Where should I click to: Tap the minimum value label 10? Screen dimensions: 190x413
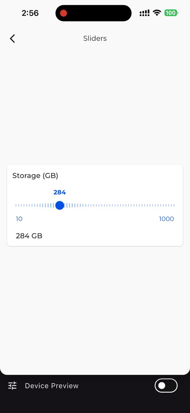click(x=19, y=219)
